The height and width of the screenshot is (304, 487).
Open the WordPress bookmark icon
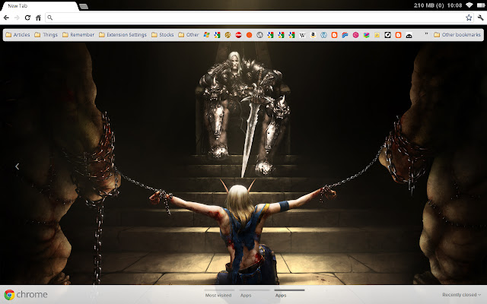[323, 35]
